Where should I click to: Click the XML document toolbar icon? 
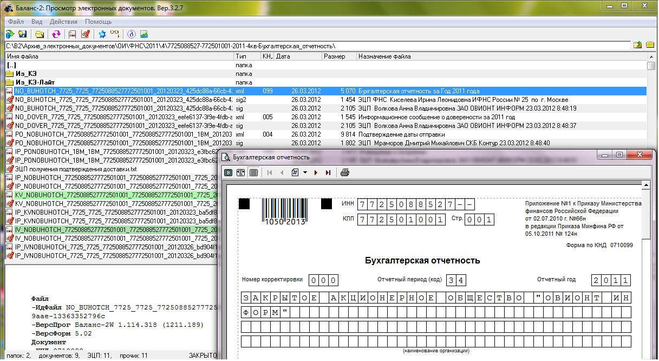73,34
